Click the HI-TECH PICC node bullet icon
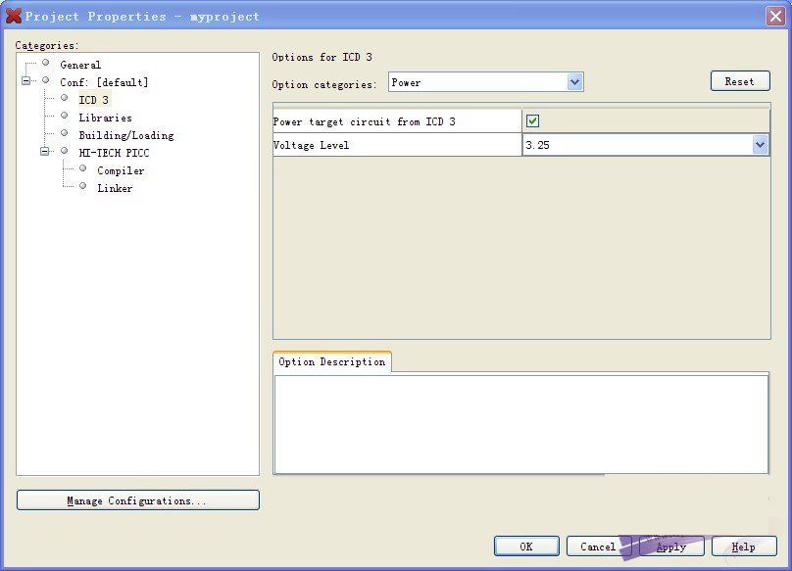The image size is (792, 571). pyautogui.click(x=64, y=151)
